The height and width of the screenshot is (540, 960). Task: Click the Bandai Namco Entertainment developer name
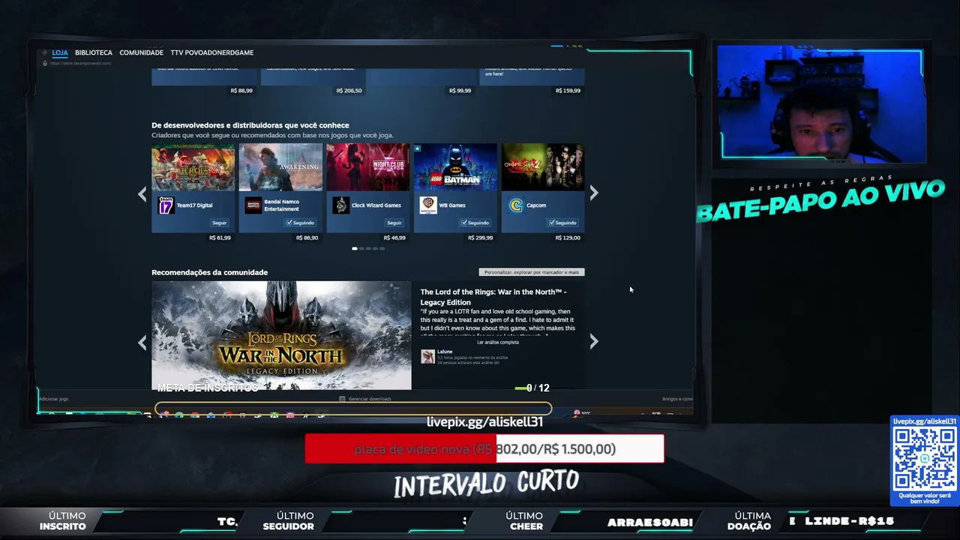click(x=281, y=205)
